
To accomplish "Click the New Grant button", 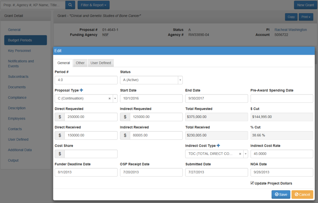I will pyautogui.click(x=305, y=5).
